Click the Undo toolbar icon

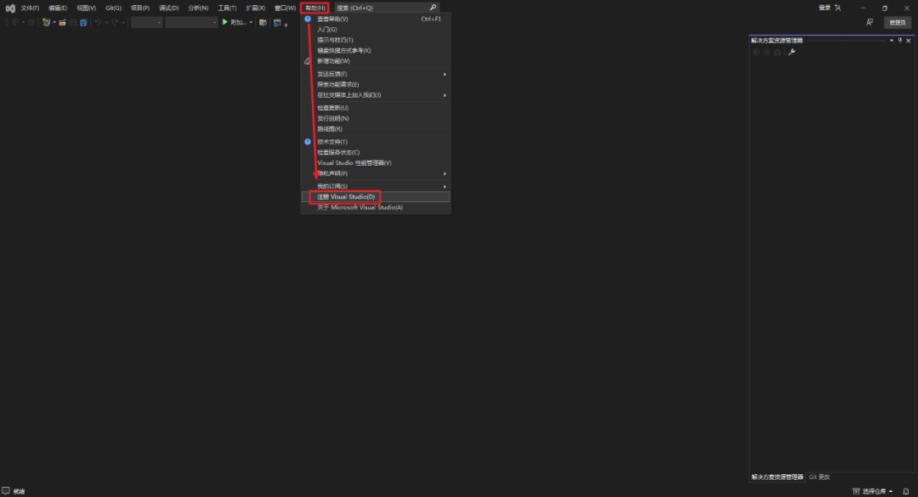tap(98, 22)
